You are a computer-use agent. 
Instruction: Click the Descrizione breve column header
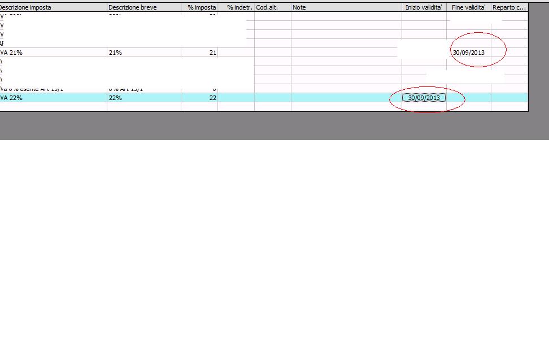coord(144,7)
